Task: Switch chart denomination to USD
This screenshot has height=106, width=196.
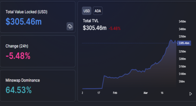Action: coord(87,11)
